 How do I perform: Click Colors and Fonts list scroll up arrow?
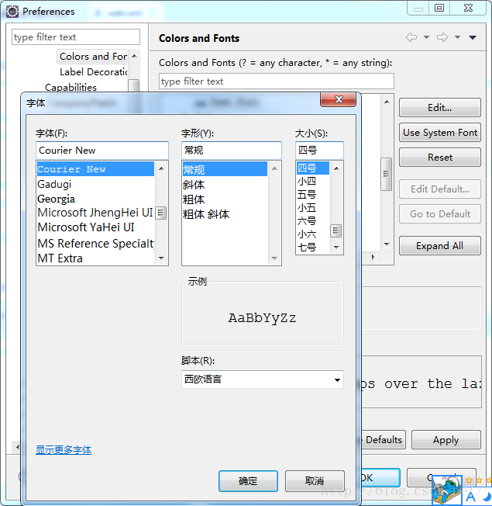(387, 102)
